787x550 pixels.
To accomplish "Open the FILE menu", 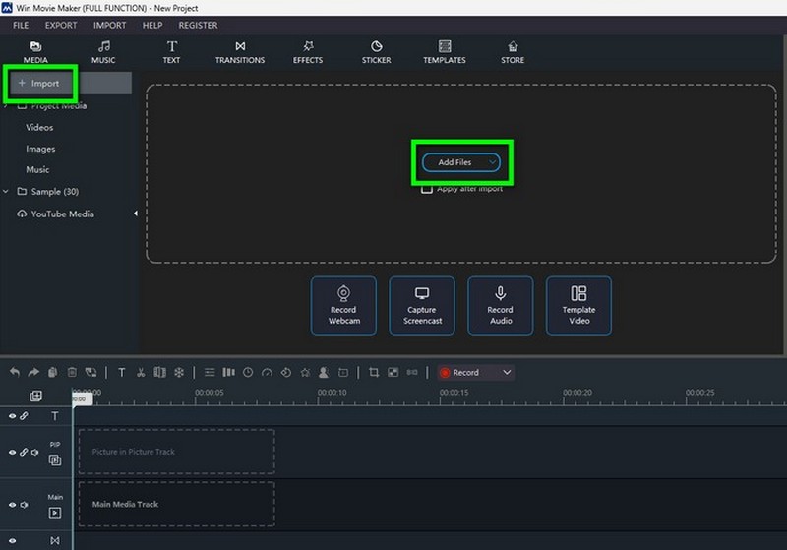I will 21,26.
